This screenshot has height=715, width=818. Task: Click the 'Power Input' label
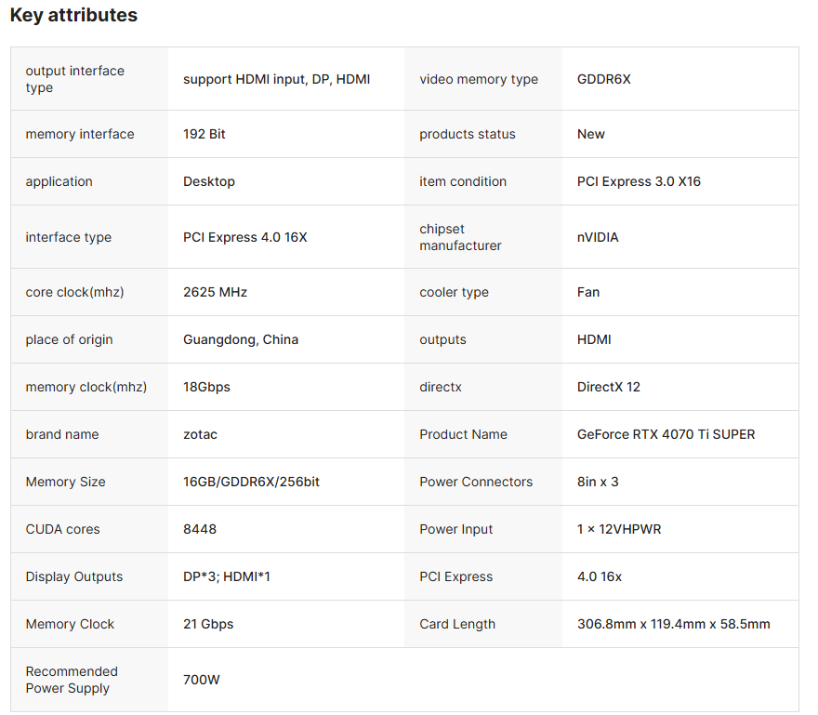[x=456, y=530]
